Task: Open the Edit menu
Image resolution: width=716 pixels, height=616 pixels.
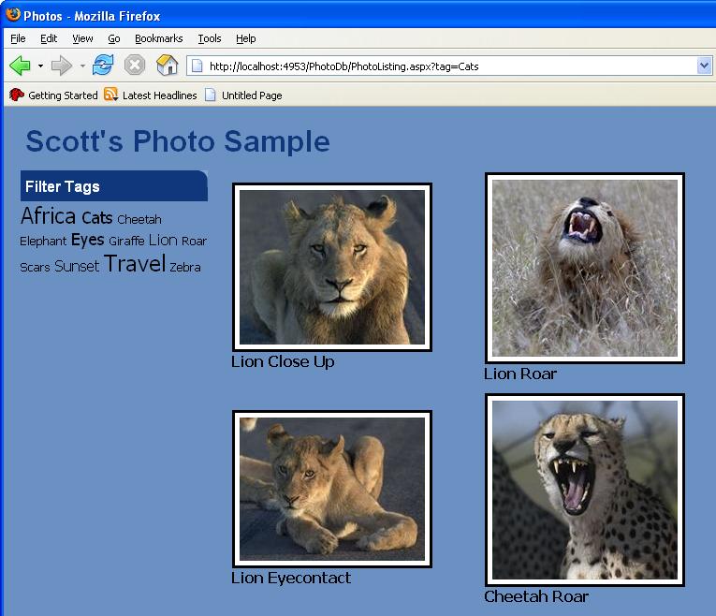Action: coord(49,38)
